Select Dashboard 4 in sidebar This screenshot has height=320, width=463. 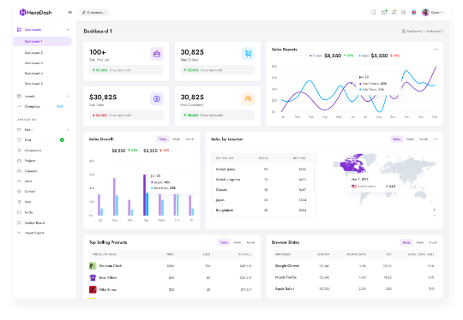[33, 74]
